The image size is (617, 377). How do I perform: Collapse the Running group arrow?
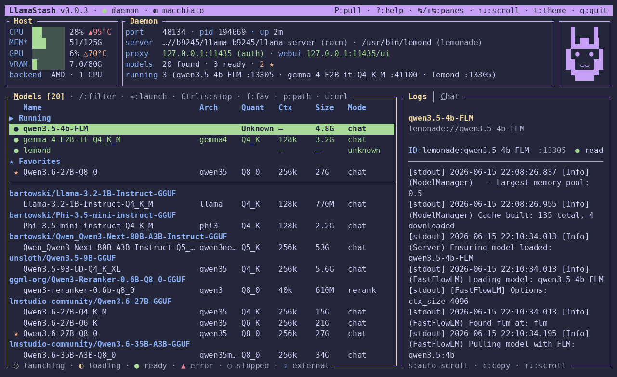click(x=12, y=118)
